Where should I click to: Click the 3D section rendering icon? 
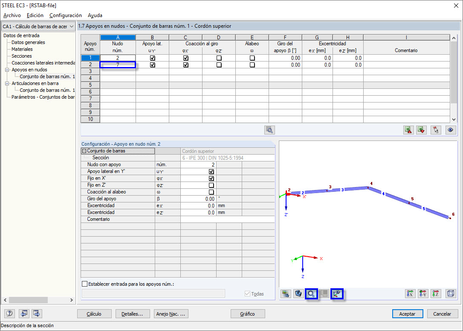298,294
